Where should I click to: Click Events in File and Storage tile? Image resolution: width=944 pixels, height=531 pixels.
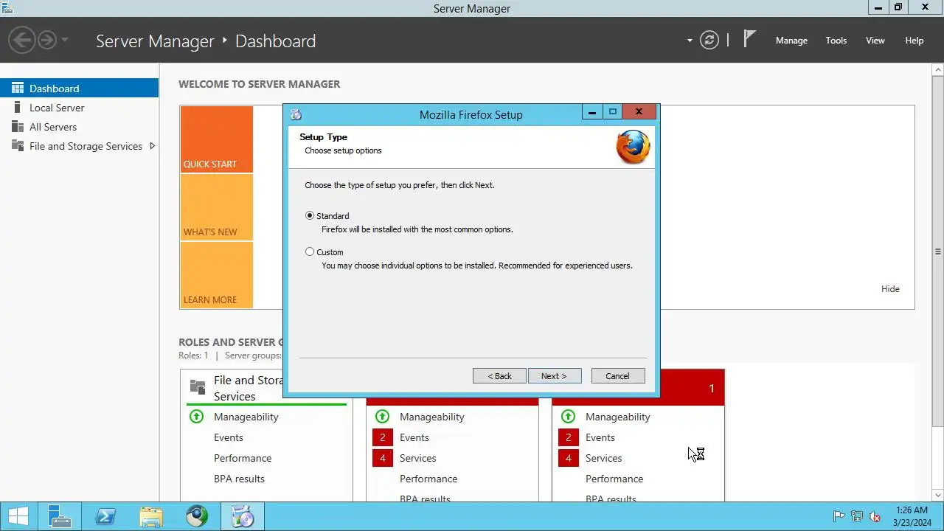point(229,437)
